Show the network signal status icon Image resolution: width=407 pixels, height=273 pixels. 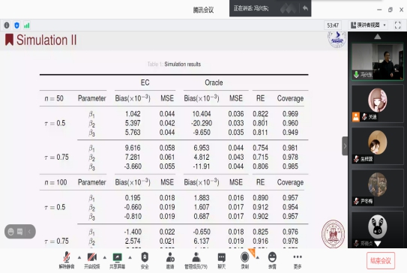pyautogui.click(x=27, y=25)
